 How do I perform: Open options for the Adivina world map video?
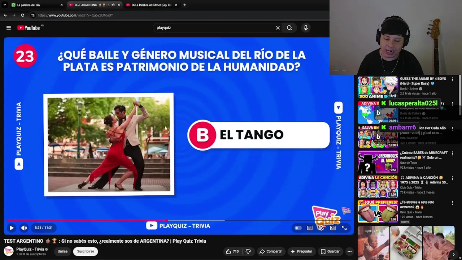(x=453, y=104)
